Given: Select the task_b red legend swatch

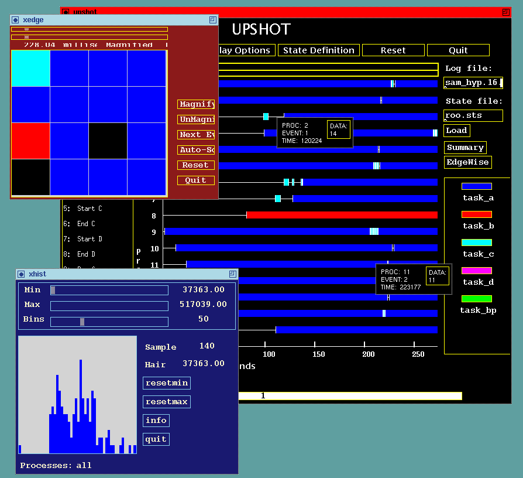Looking at the screenshot, I should click(476, 214).
